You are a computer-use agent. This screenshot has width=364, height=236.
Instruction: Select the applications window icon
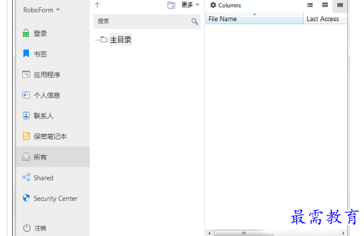coord(26,74)
